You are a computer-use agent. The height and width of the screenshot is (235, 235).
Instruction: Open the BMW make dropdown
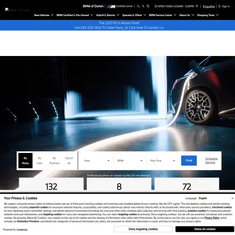[130, 161]
